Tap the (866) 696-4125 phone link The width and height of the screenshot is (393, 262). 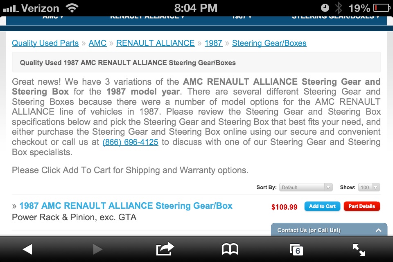click(130, 142)
